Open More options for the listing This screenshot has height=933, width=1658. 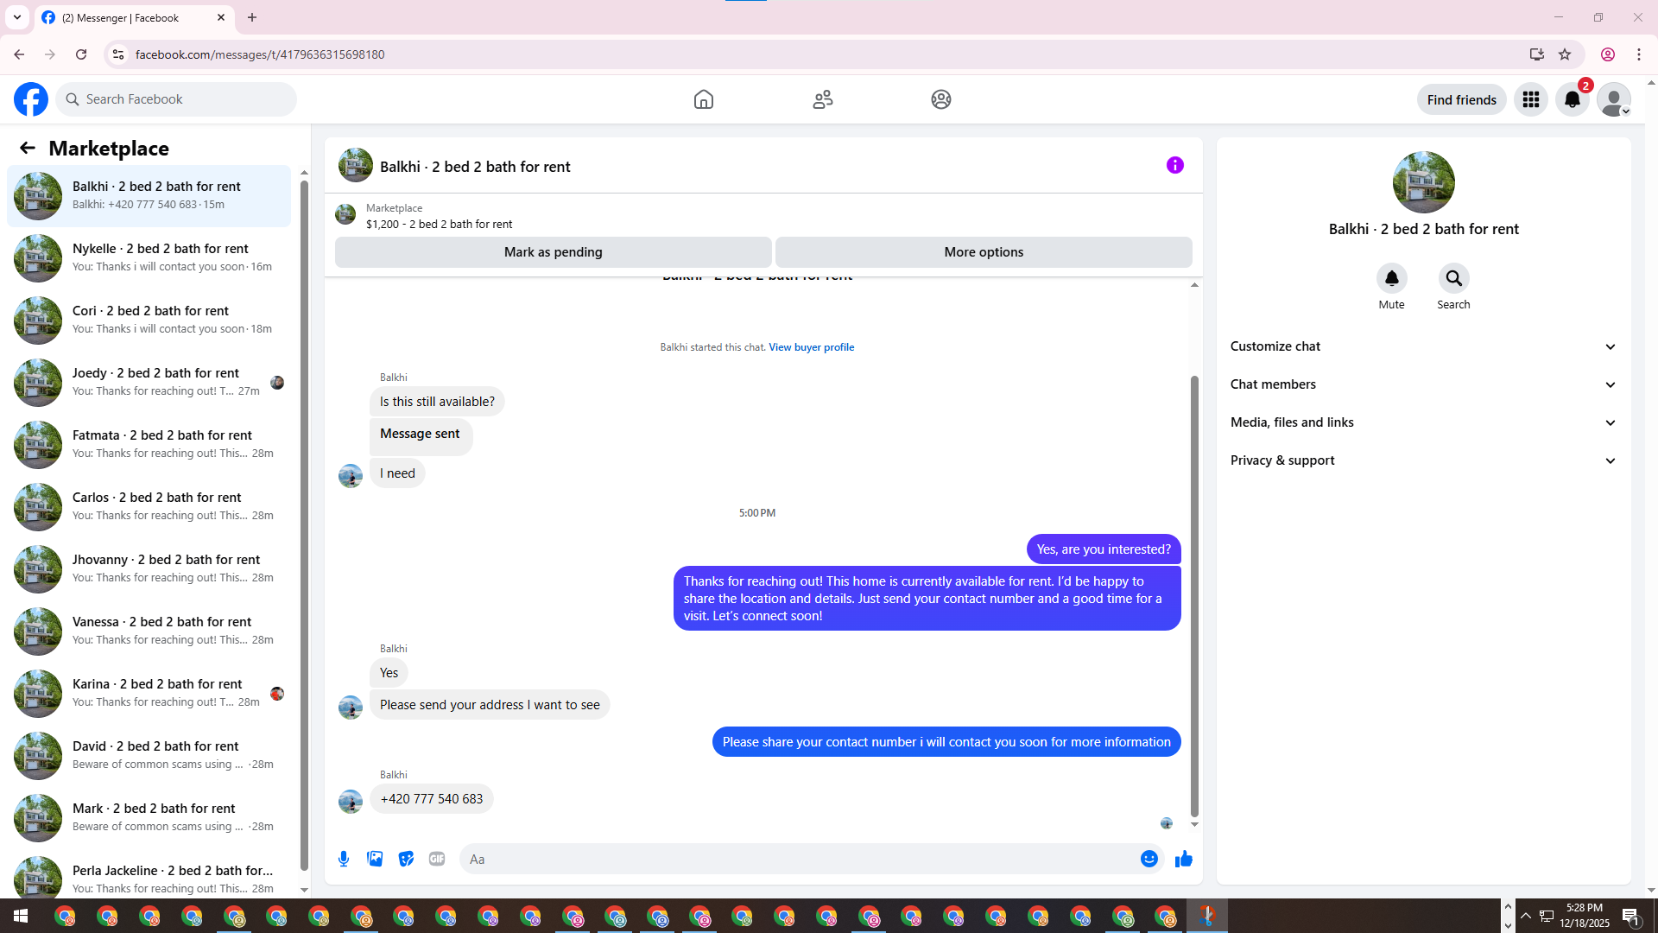(x=984, y=252)
